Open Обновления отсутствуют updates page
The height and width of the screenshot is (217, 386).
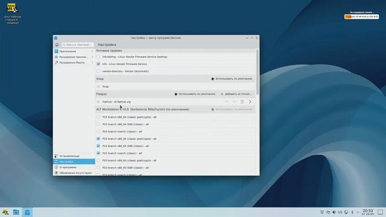pyautogui.click(x=74, y=173)
